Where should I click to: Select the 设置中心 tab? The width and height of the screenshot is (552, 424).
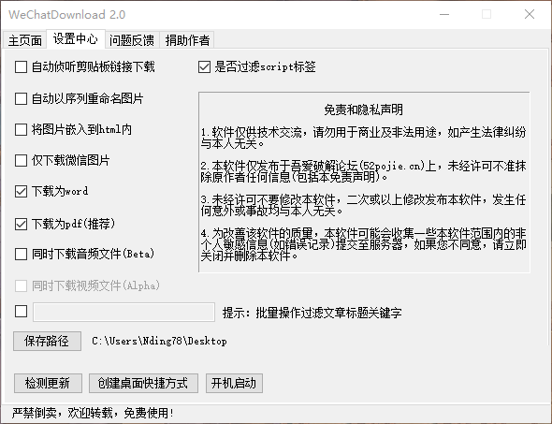coord(76,38)
